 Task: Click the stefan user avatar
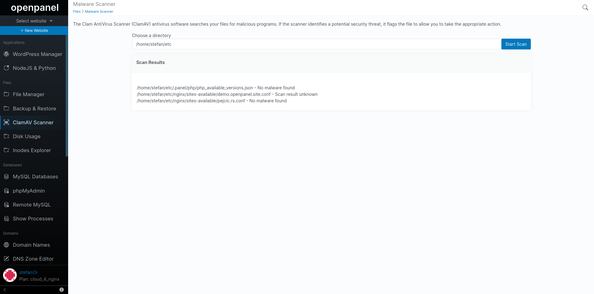tap(10, 275)
